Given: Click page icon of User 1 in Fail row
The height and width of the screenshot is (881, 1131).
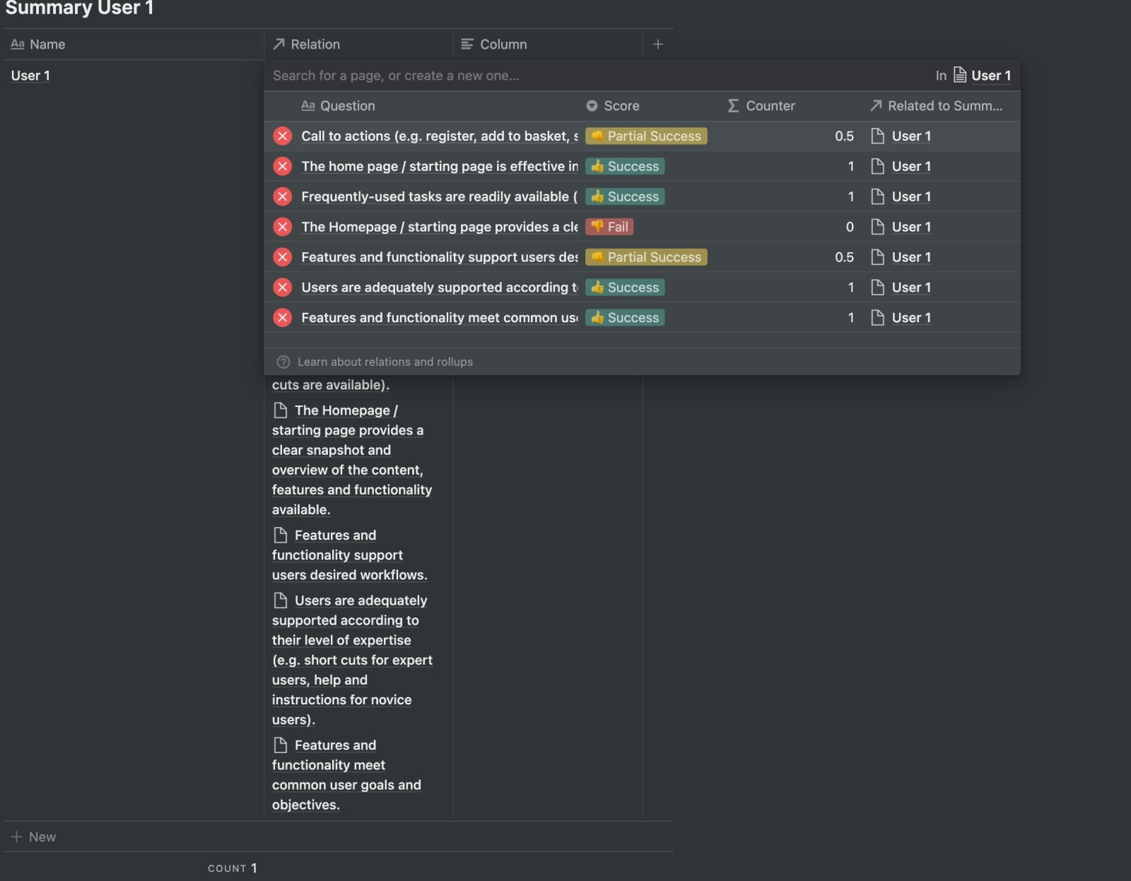Looking at the screenshot, I should [878, 227].
